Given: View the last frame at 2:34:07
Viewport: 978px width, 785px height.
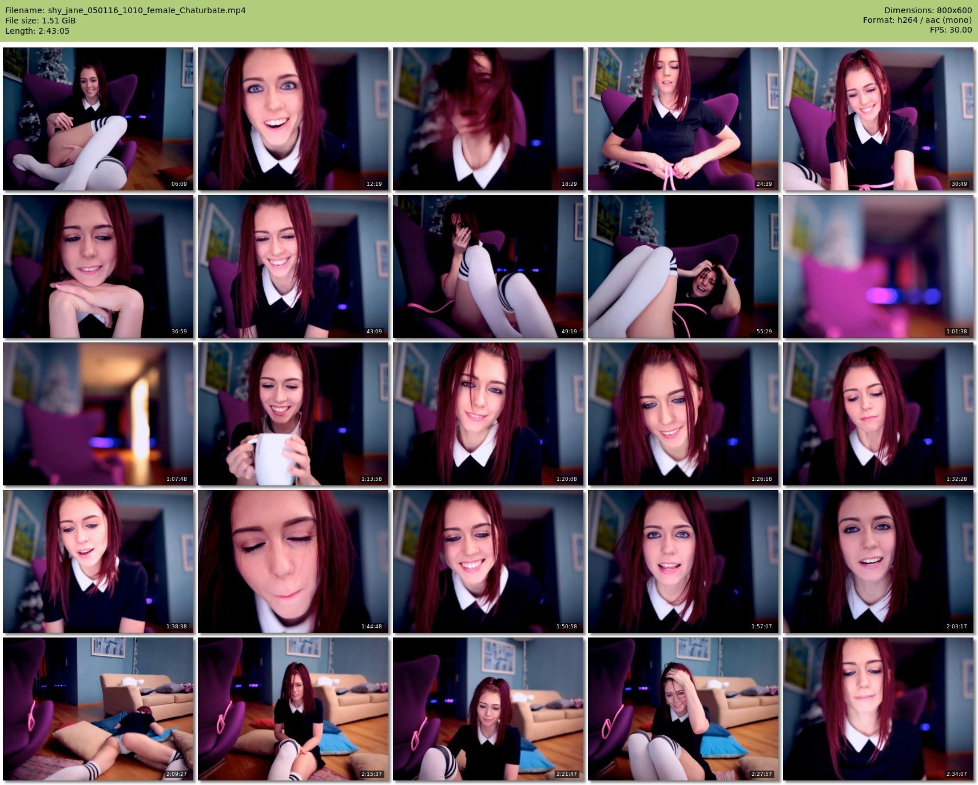Looking at the screenshot, I should click(x=878, y=709).
